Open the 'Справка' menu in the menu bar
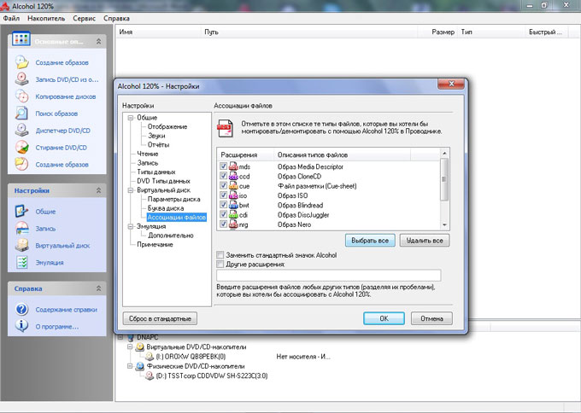 (x=116, y=18)
